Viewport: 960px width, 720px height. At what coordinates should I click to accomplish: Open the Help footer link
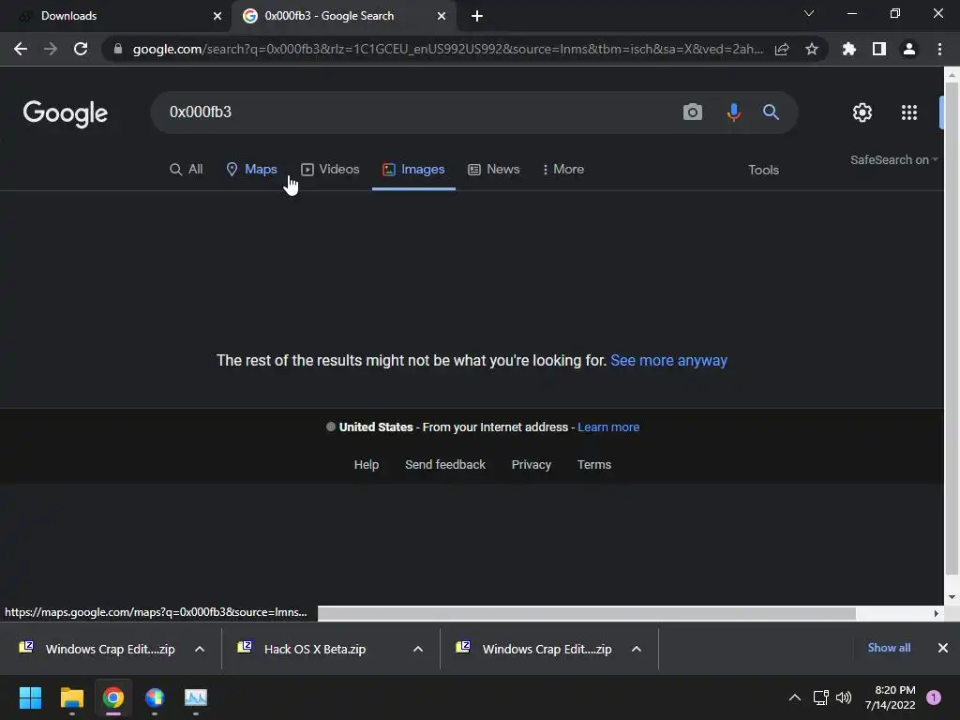click(x=367, y=465)
